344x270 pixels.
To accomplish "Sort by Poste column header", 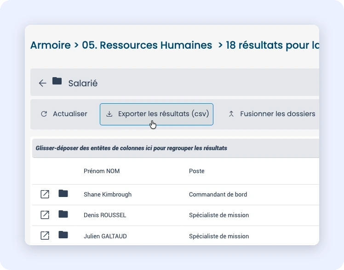I will 196,171.
